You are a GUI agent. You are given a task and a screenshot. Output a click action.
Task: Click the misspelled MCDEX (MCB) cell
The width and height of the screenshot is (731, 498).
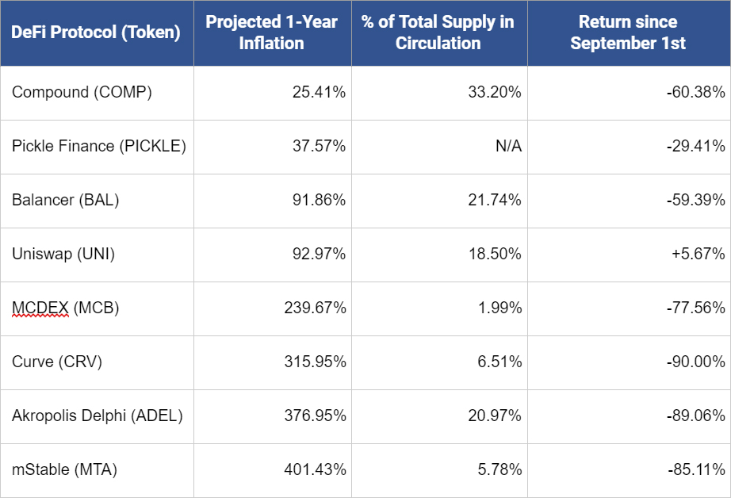[97, 308]
